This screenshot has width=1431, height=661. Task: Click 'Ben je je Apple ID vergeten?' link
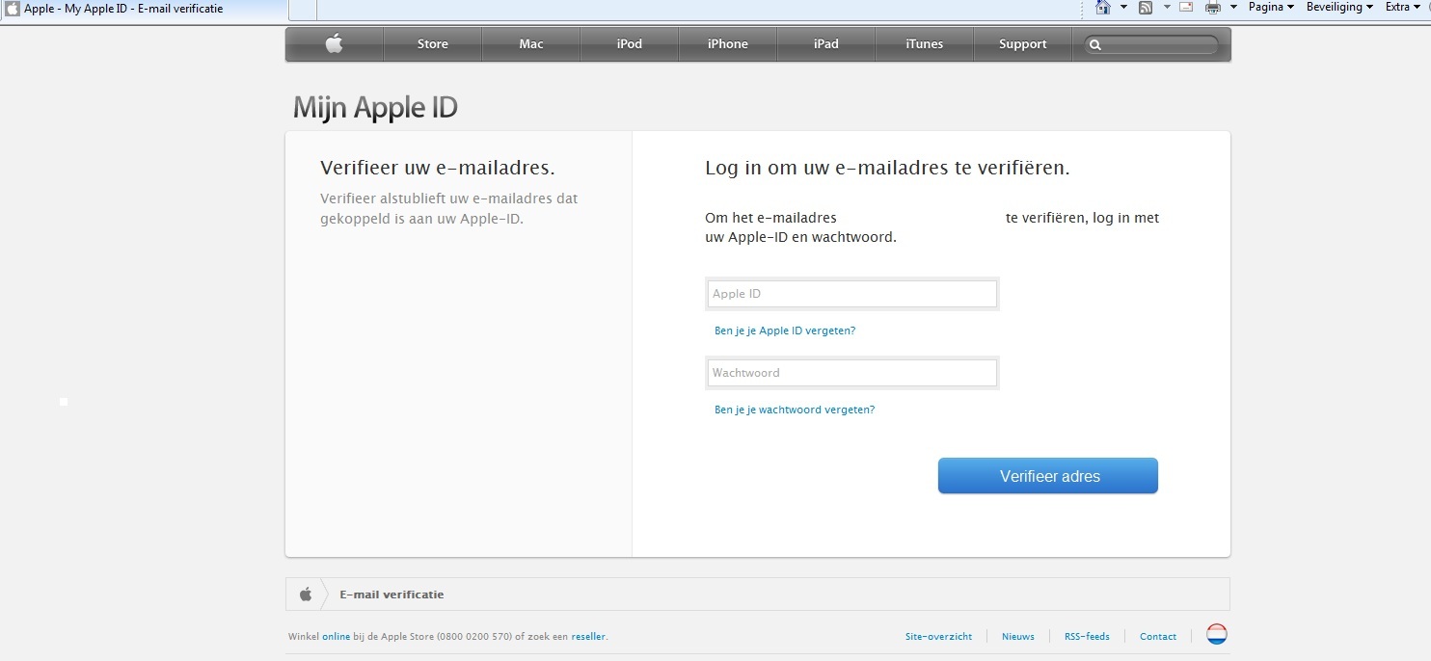(x=785, y=330)
